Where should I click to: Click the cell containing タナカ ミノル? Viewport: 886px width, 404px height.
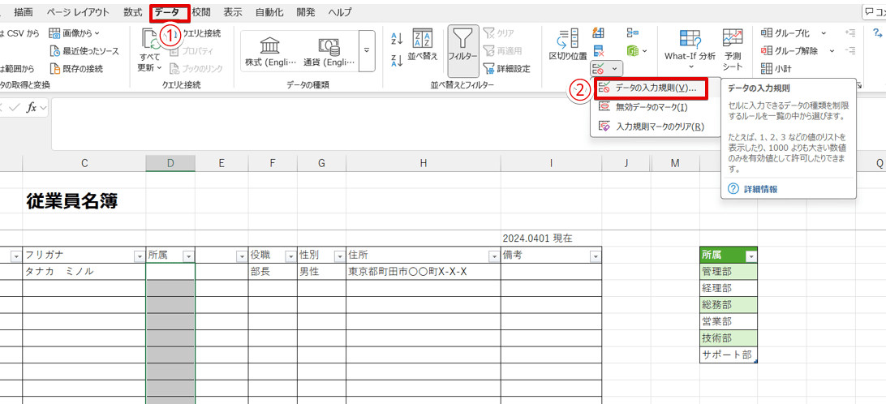84,272
